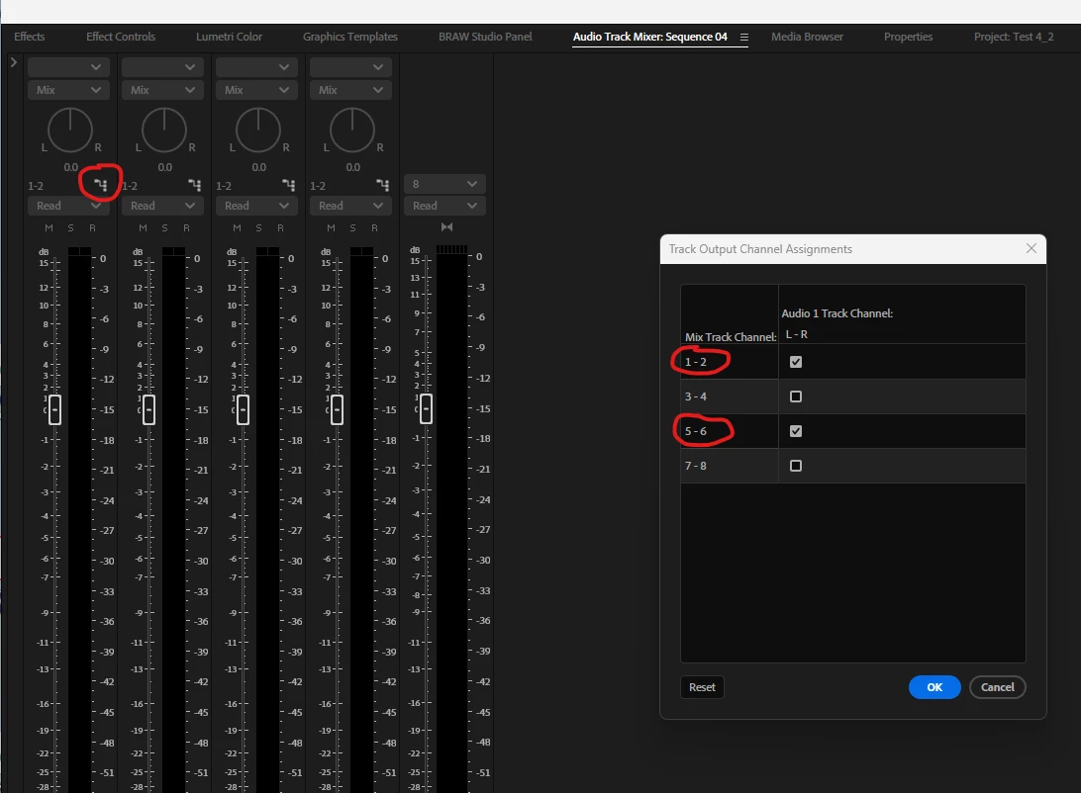Mute the second audio track
Image resolution: width=1081 pixels, height=793 pixels.
pyautogui.click(x=143, y=227)
